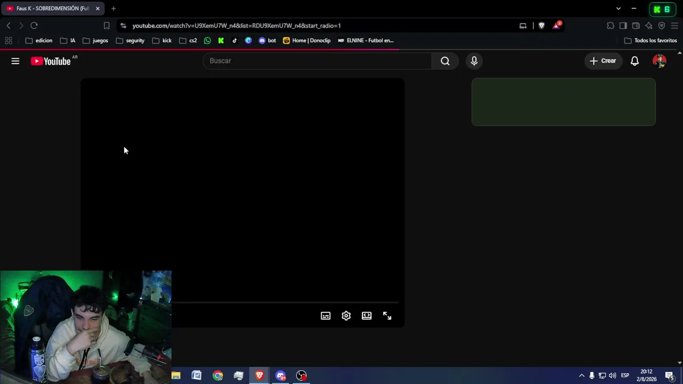Open Brave Rewards triangle icon

point(557,25)
